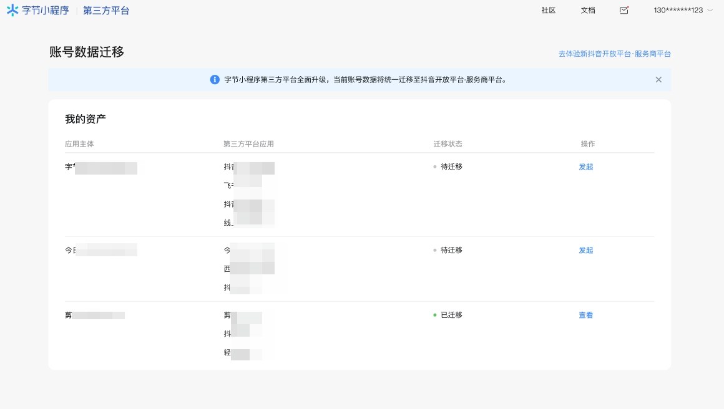
Task: Click the 操作 column header
Action: coord(588,144)
